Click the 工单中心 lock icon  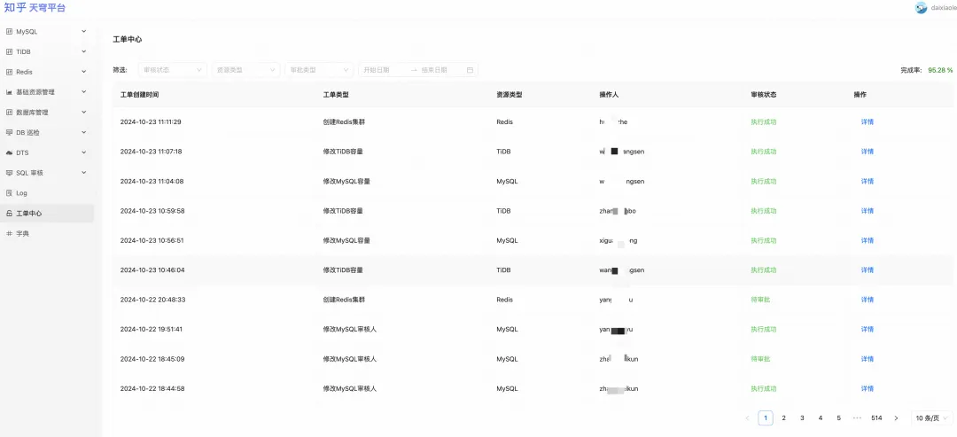pyautogui.click(x=9, y=214)
